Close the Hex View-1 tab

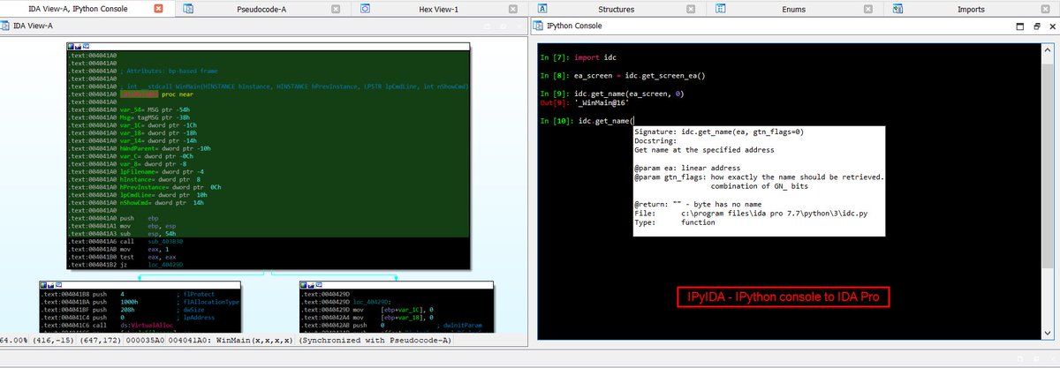click(x=513, y=8)
